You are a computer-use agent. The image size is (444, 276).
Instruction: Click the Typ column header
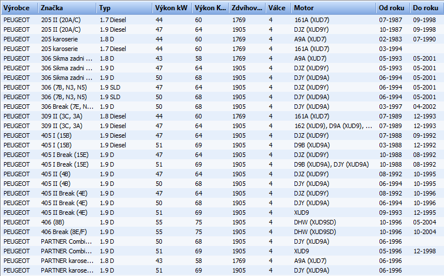125,8
